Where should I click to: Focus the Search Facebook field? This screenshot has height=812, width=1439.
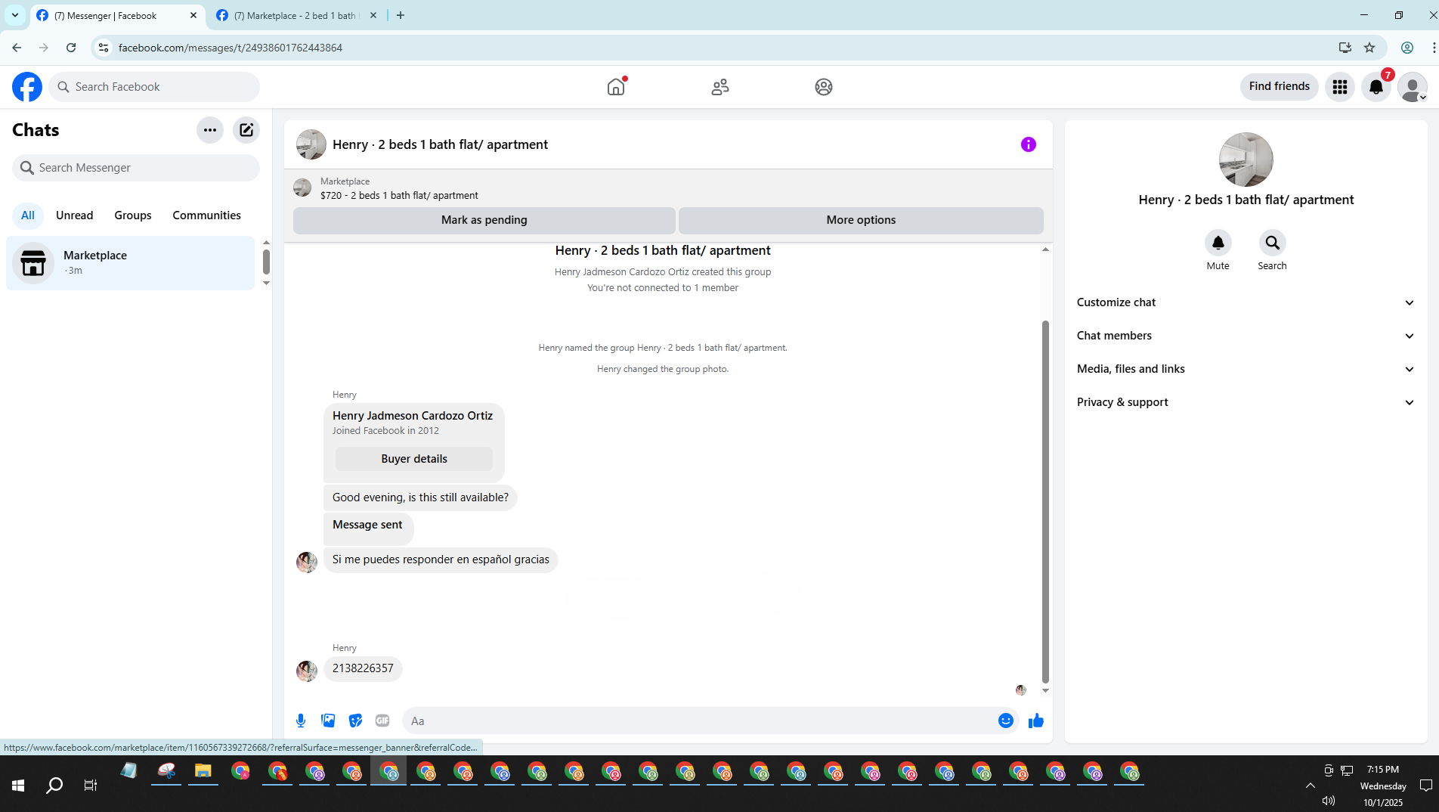coord(154,87)
